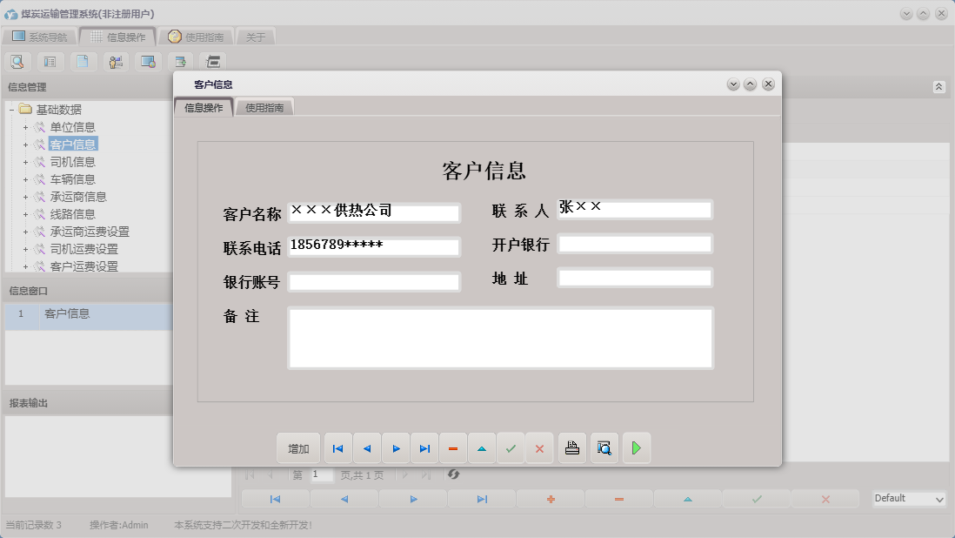Click the blank document icon on the toolbar
955x538 pixels.
click(82, 62)
